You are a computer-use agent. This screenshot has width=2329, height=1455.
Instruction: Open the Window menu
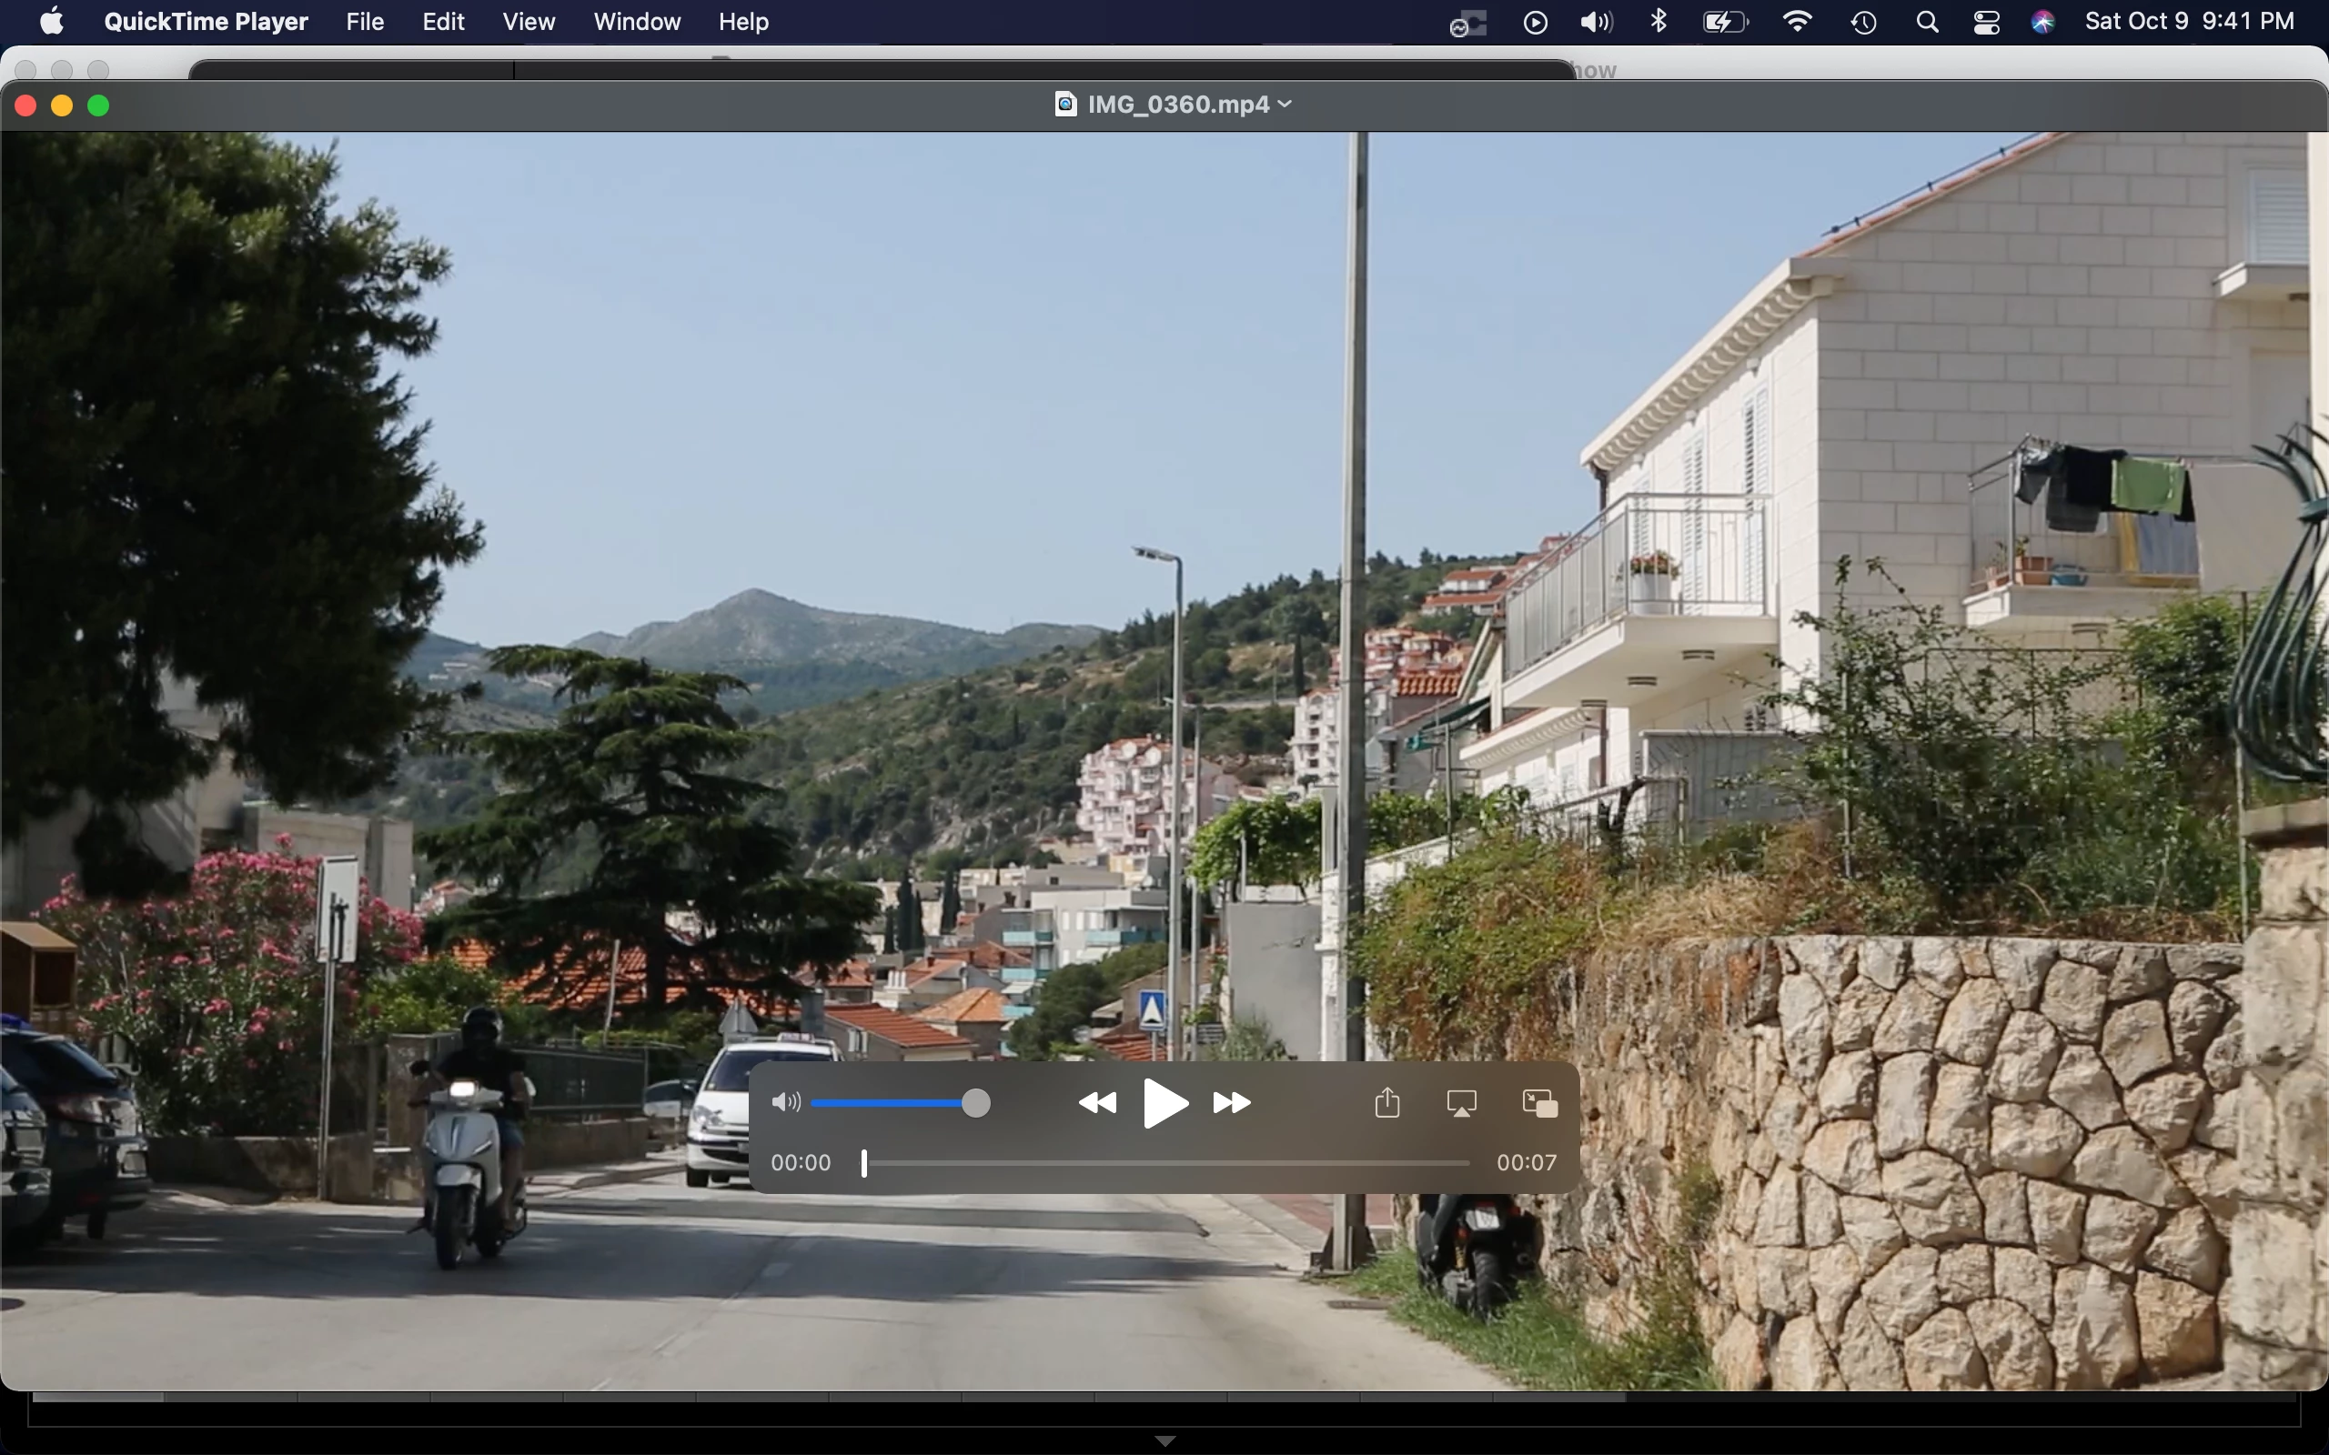click(637, 21)
